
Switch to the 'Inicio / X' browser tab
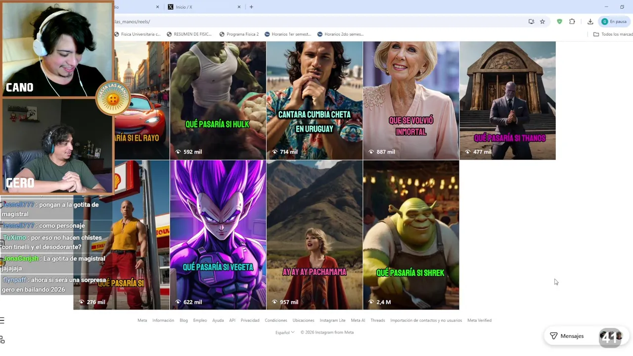[x=203, y=7]
